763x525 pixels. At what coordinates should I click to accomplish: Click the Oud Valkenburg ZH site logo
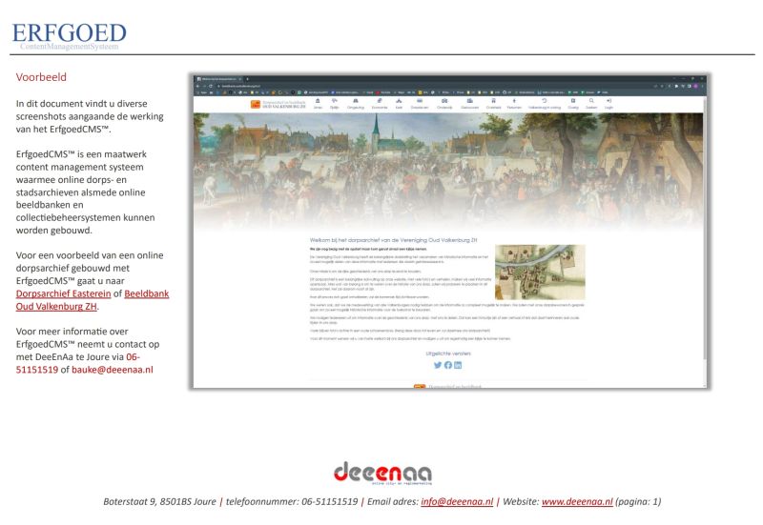coord(278,104)
